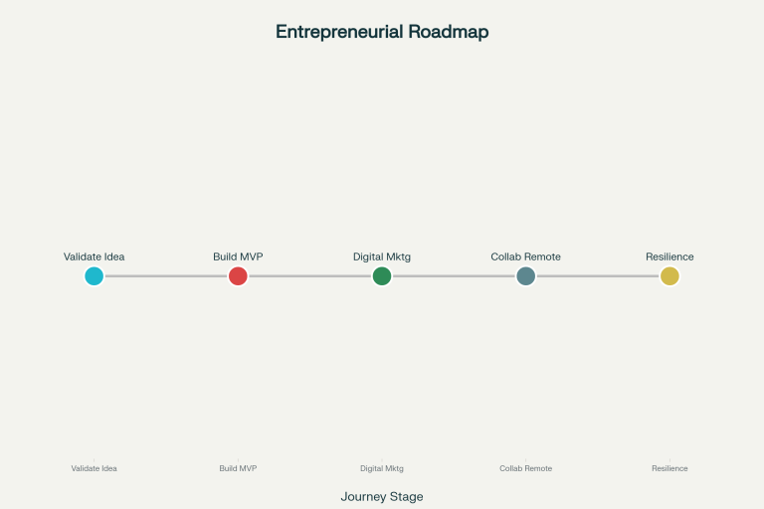Click the Digital Mktg label above the marker
764x509 pixels.
[x=382, y=256]
